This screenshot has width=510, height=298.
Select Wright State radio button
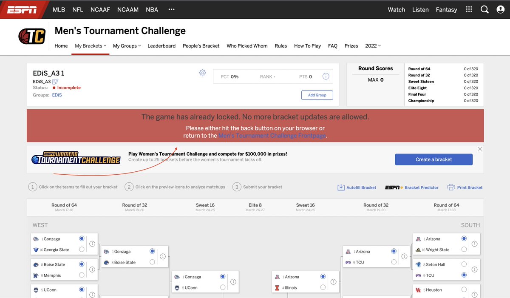point(464,250)
